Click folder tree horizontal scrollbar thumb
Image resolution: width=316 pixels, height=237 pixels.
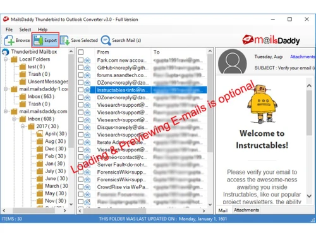33,210
